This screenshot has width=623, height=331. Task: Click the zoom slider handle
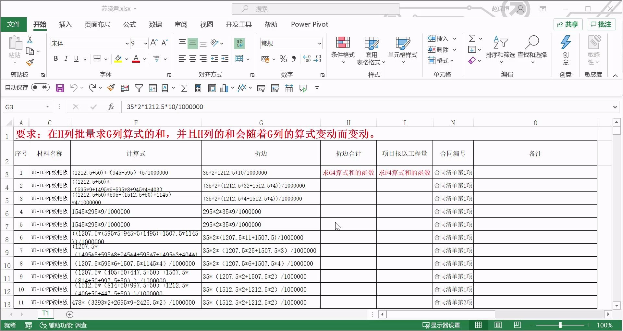click(560, 325)
